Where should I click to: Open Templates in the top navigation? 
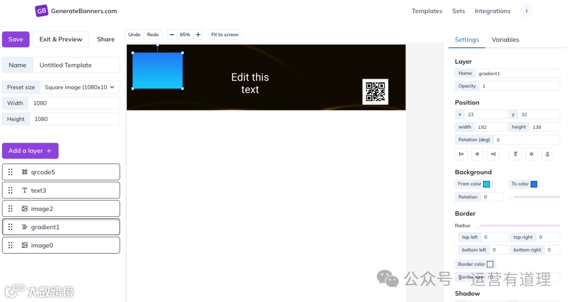(x=427, y=11)
